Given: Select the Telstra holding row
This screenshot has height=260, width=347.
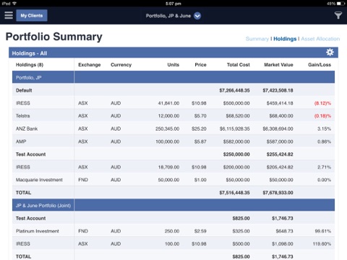Looking at the screenshot, I should pos(173,116).
